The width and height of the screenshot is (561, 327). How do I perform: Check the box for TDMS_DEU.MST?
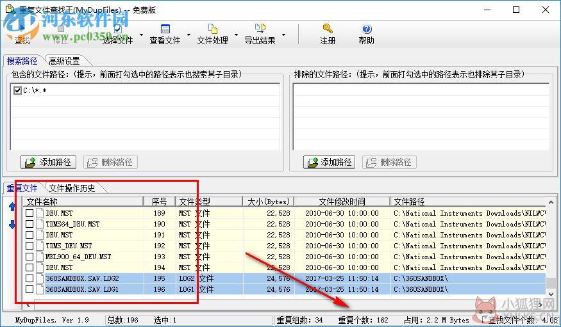[x=29, y=246]
